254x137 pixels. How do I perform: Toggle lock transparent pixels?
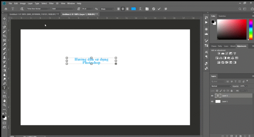coord(217,91)
